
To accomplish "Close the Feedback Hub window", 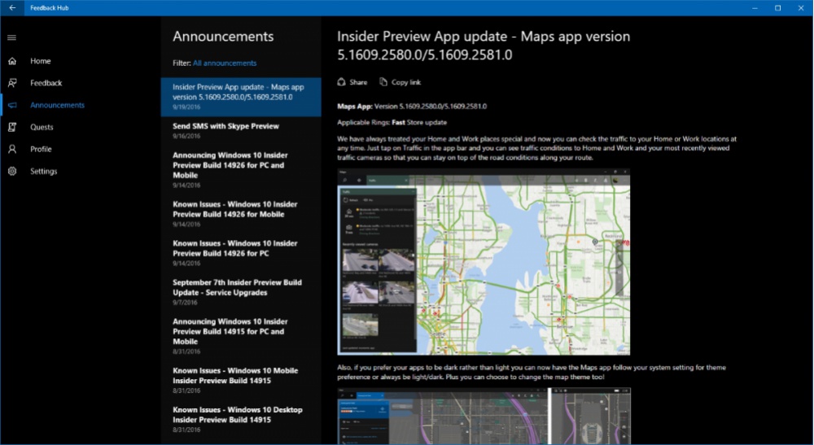I will point(801,8).
